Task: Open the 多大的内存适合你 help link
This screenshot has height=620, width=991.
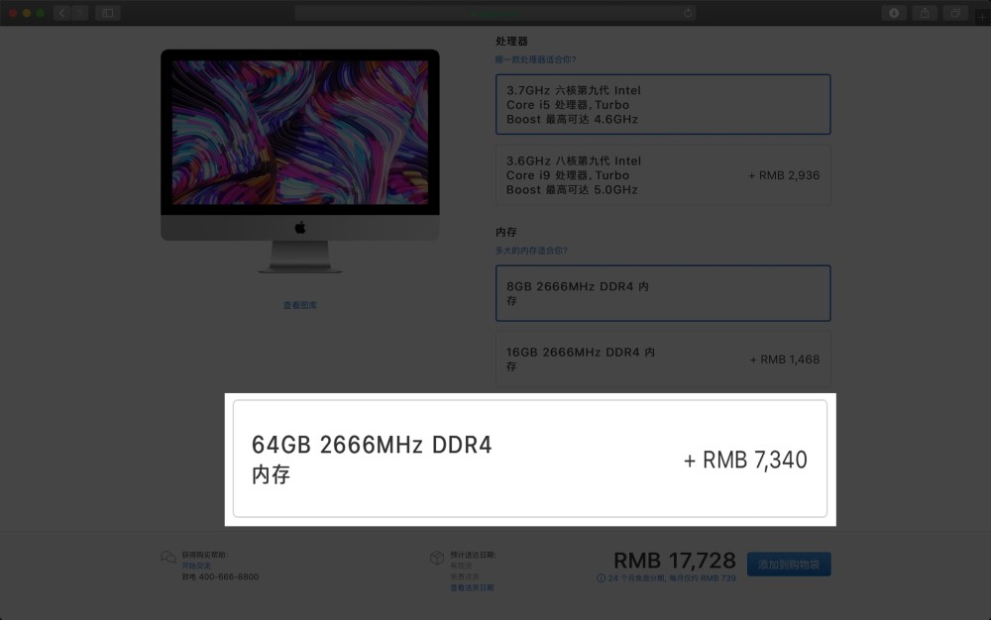Action: 531,251
